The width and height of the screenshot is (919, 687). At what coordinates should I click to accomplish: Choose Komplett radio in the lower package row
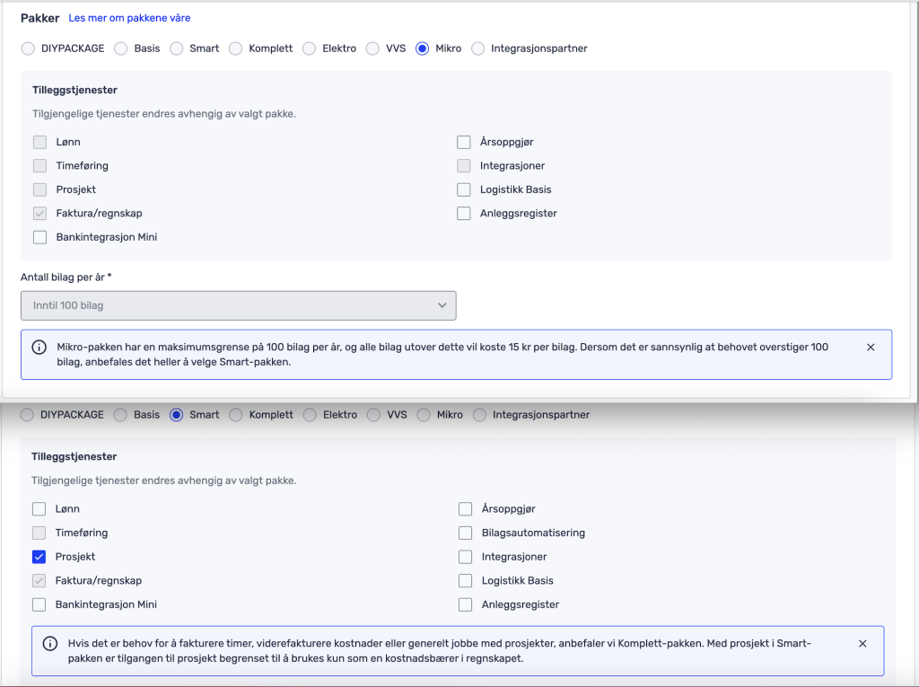(x=236, y=415)
